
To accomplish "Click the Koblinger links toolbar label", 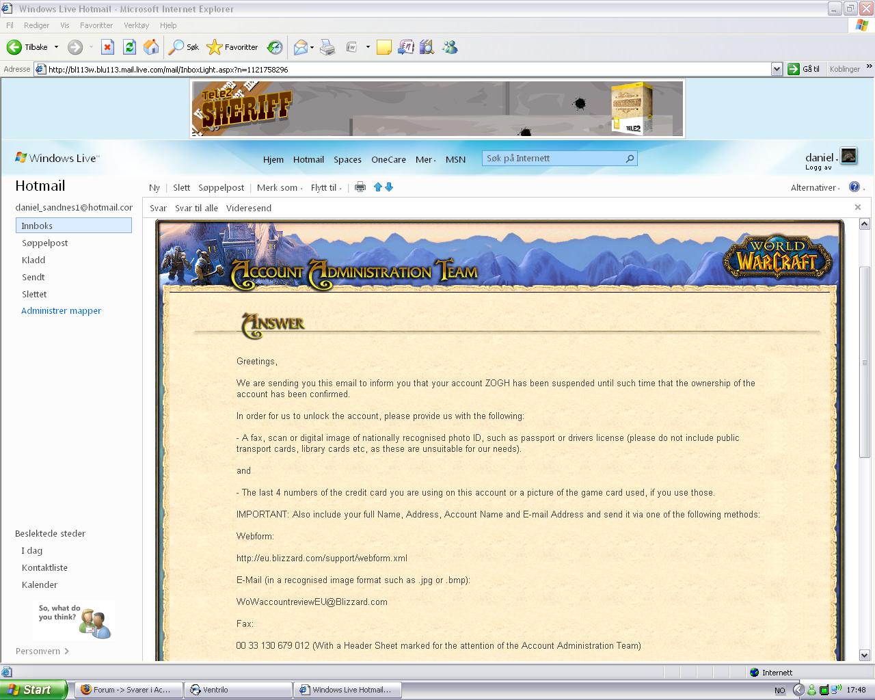I will 845,69.
